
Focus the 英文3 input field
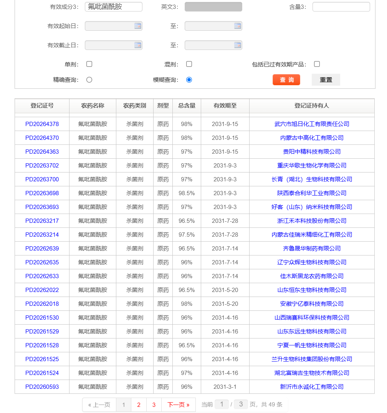213,7
